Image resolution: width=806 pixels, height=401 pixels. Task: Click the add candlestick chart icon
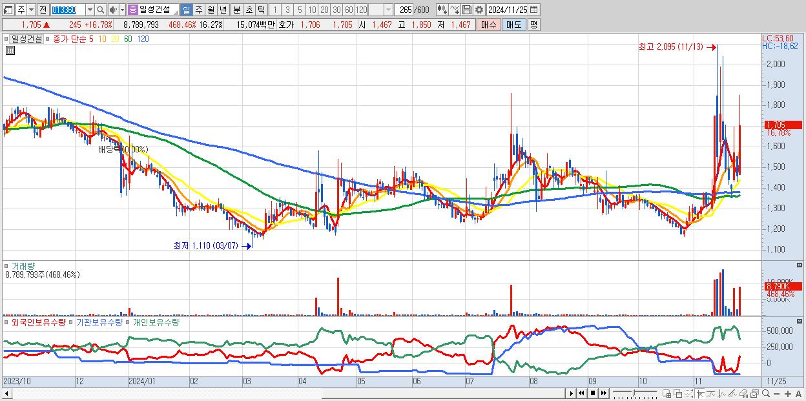tap(442, 10)
